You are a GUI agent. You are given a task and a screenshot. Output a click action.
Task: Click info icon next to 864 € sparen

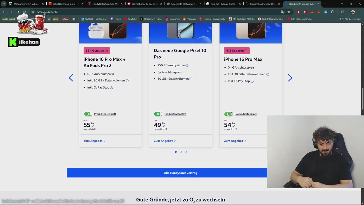click(106, 51)
